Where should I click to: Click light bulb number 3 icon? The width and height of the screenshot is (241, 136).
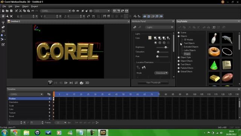(x=164, y=38)
